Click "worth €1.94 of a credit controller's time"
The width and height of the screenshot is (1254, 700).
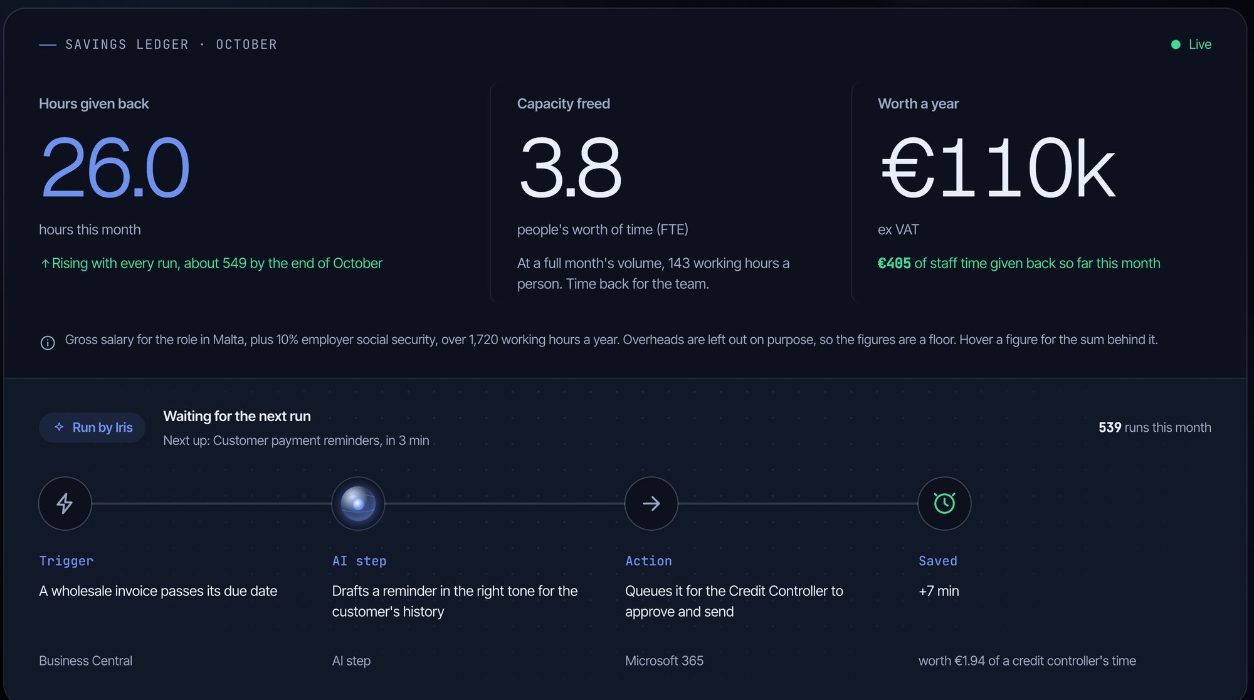point(1027,661)
